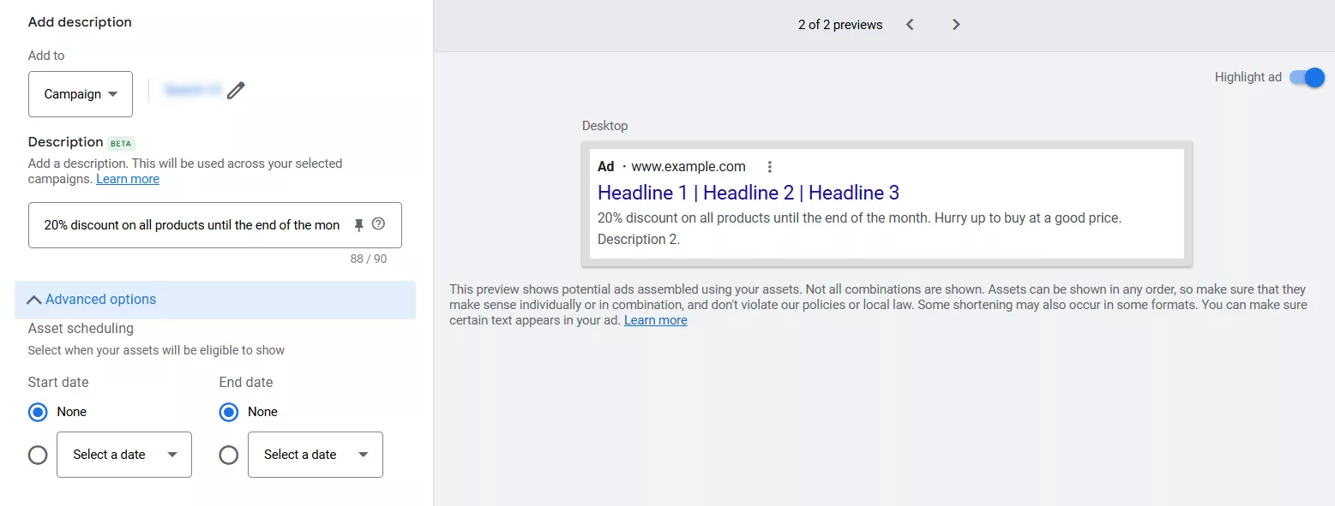Open End date Select a date dropdown
The height and width of the screenshot is (506, 1335).
pyautogui.click(x=316, y=455)
